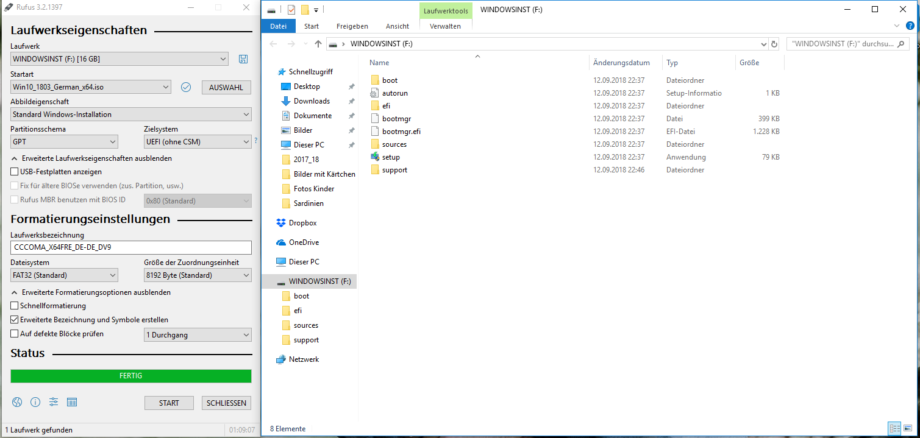The height and width of the screenshot is (438, 920).
Task: Open the Datei tab in Explorer
Action: (x=278, y=26)
